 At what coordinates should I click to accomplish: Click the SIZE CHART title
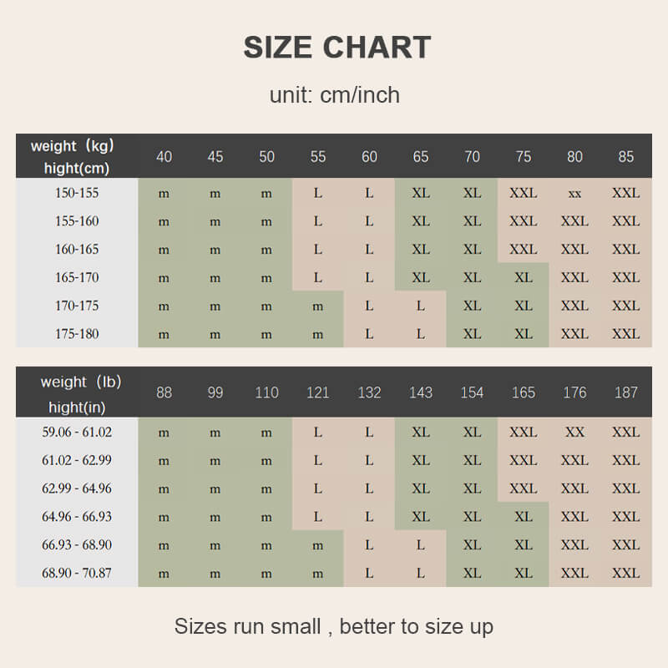pos(337,48)
